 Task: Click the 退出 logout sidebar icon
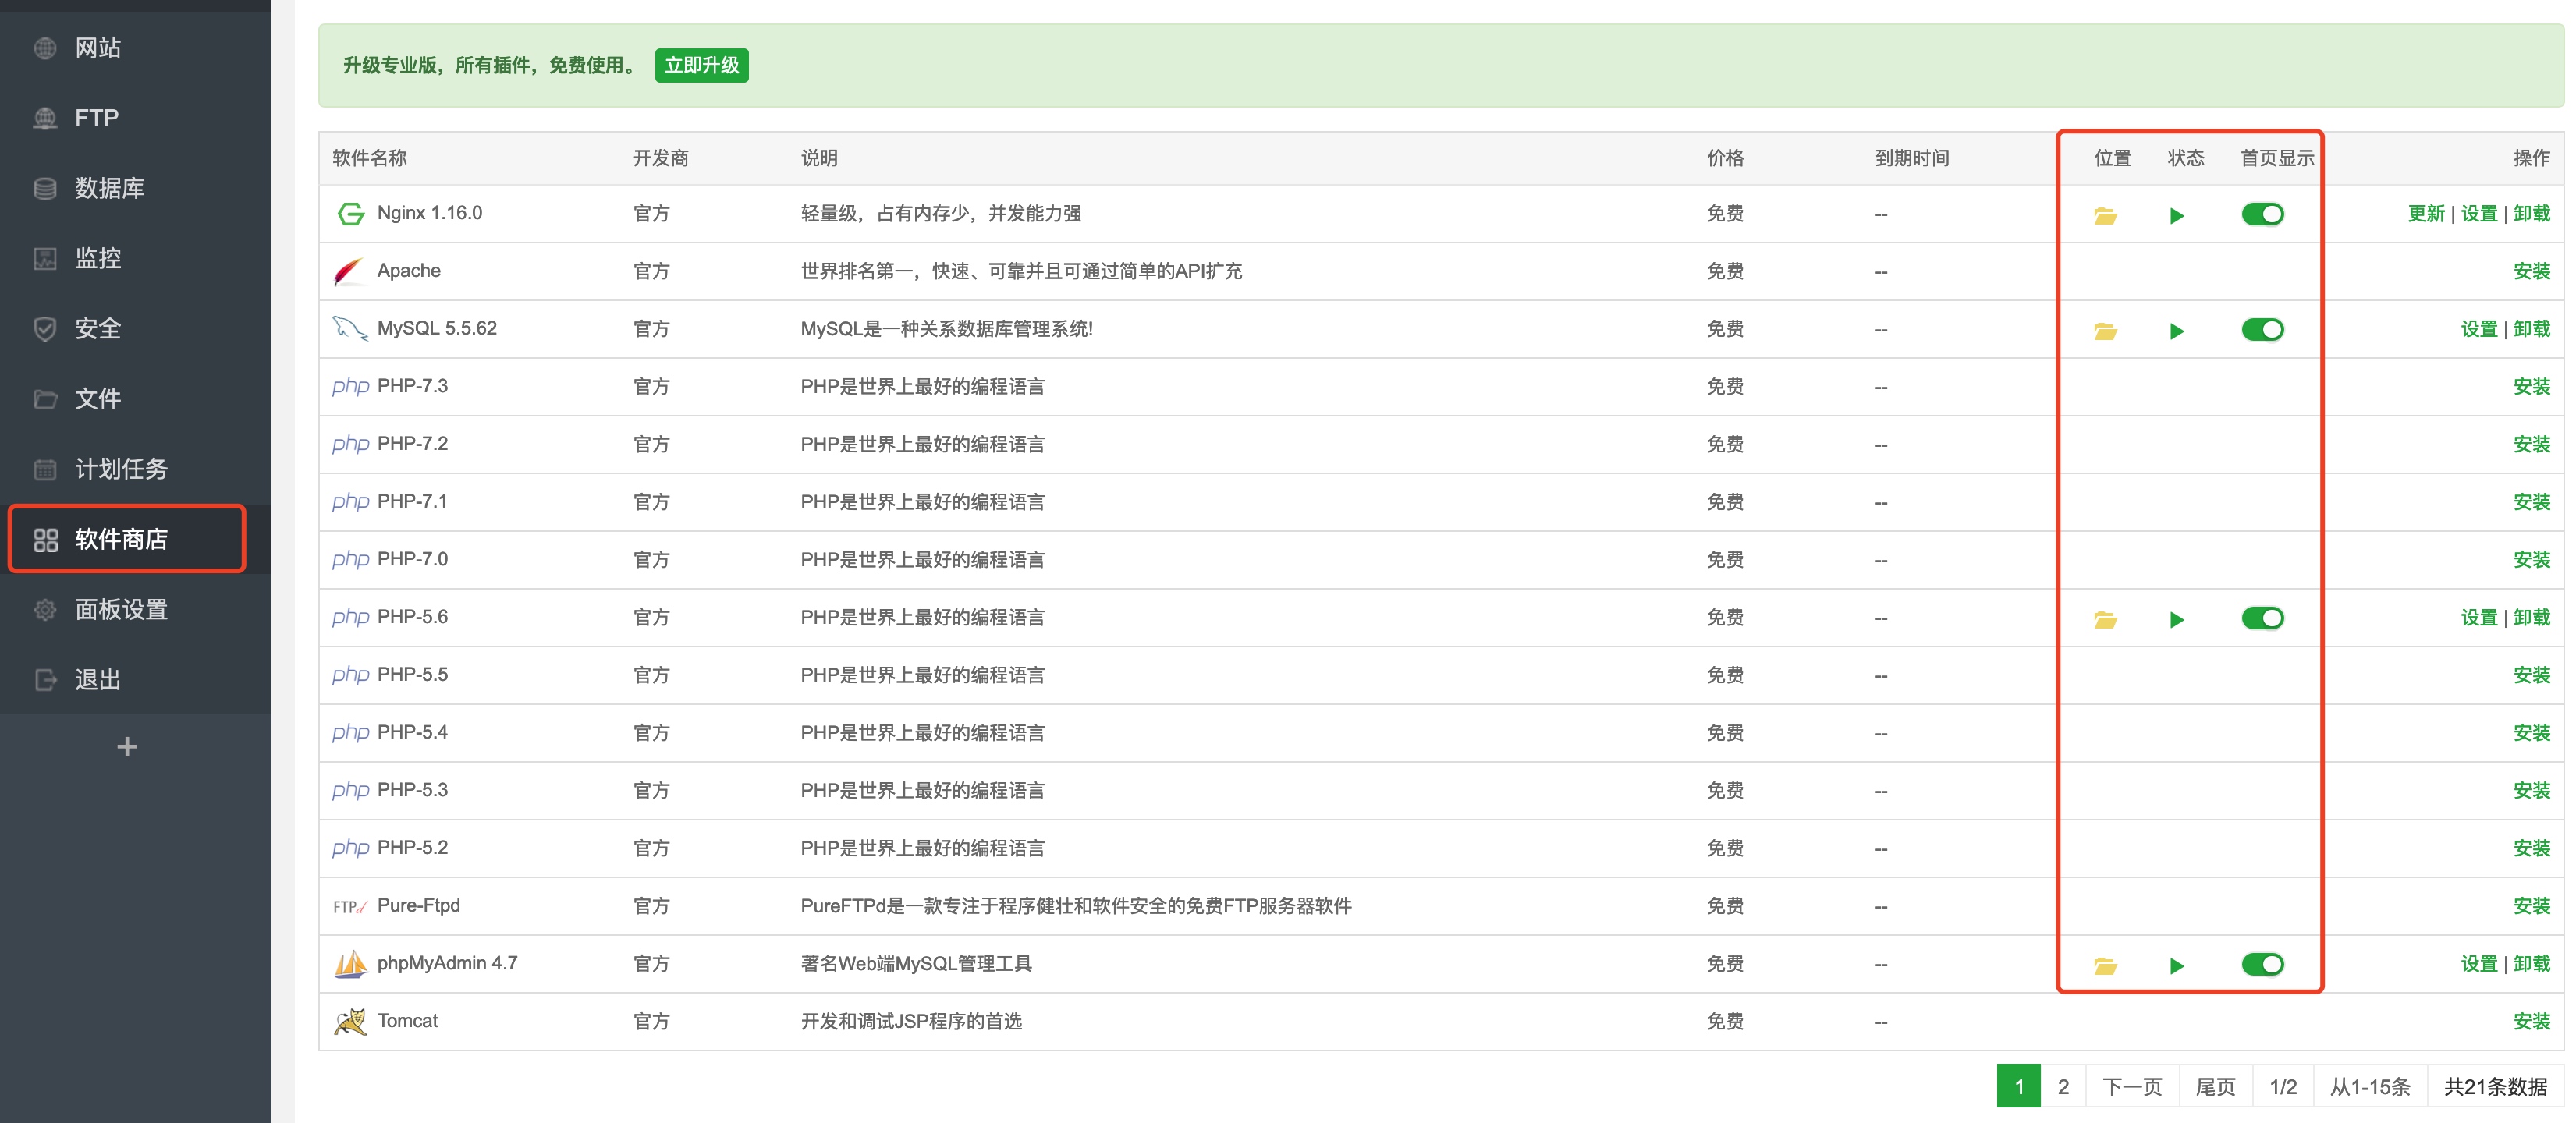pos(45,680)
